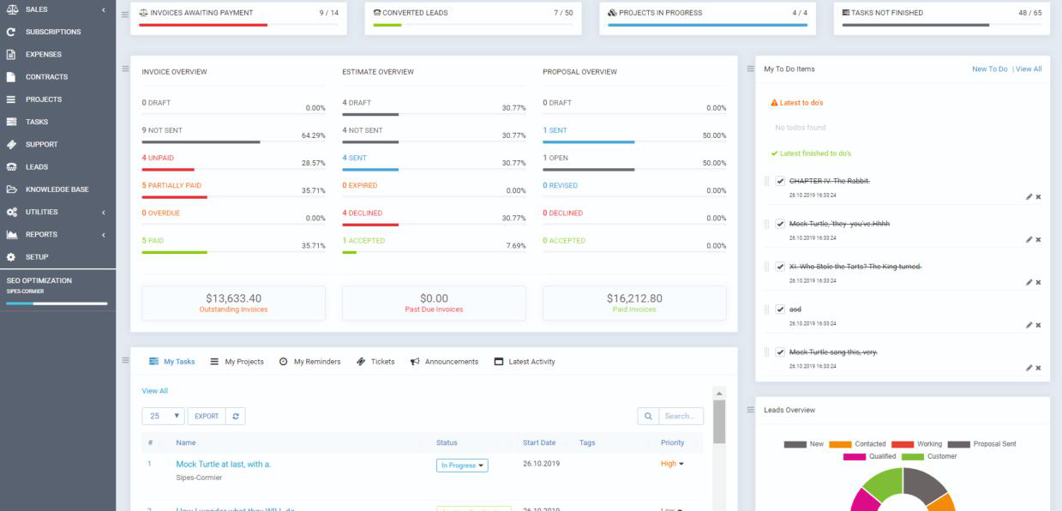Toggle Qualified legend item in leads chart
This screenshot has height=511, width=1062.
(870, 456)
